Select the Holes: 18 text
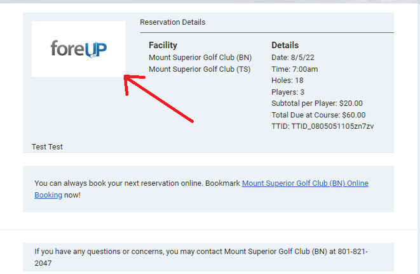Viewport: 420px width, 274px height. [287, 81]
